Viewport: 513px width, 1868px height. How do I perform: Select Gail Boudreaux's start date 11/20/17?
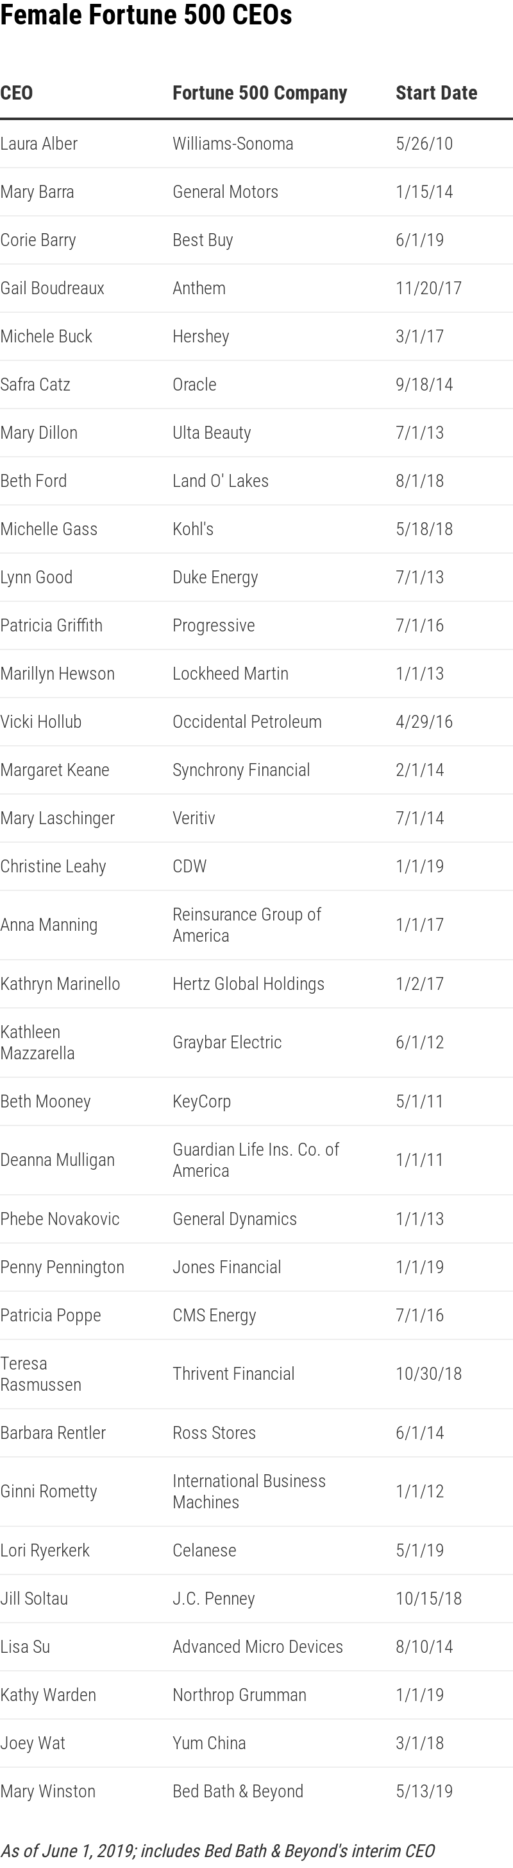click(x=428, y=288)
